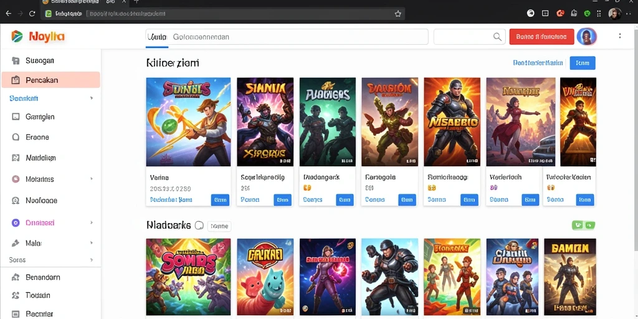Click the Suaogan sidebar icon
The image size is (638, 319).
click(16, 60)
